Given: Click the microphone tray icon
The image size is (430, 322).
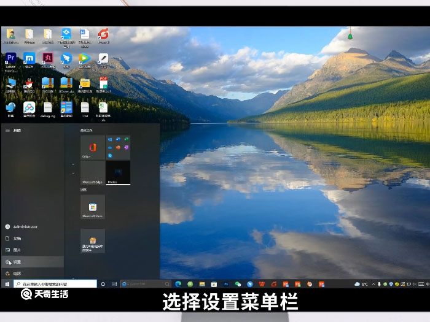Looking at the screenshot, I should point(379,284).
